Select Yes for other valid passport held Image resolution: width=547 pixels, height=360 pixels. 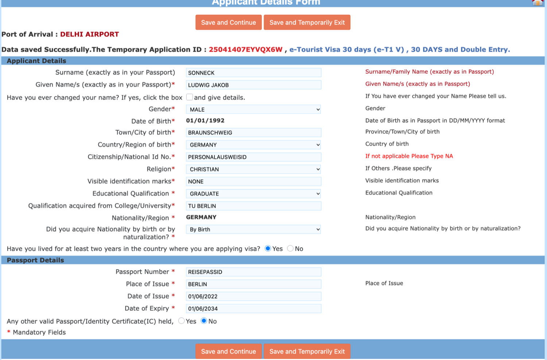click(x=181, y=321)
